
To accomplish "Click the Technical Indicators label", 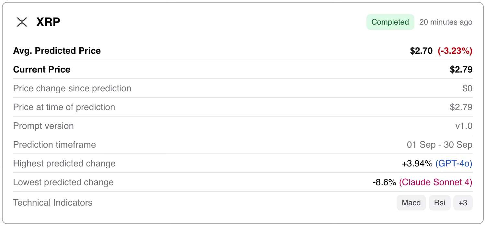I will click(52, 203).
